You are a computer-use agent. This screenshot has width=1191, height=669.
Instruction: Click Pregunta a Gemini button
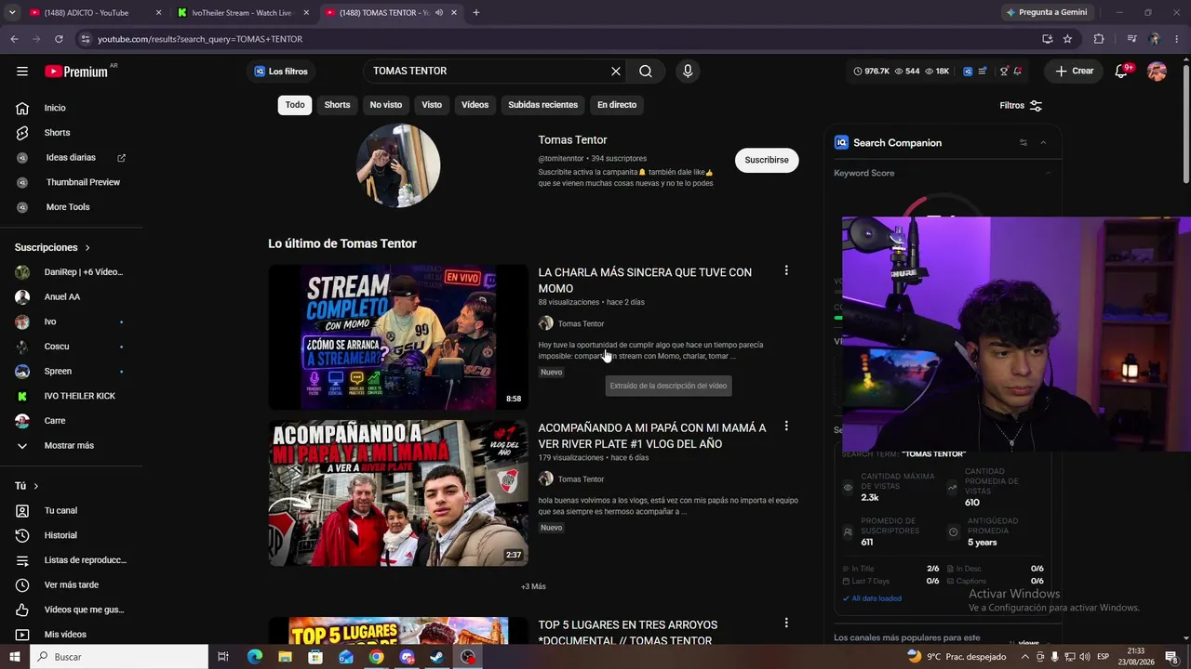point(1046,13)
